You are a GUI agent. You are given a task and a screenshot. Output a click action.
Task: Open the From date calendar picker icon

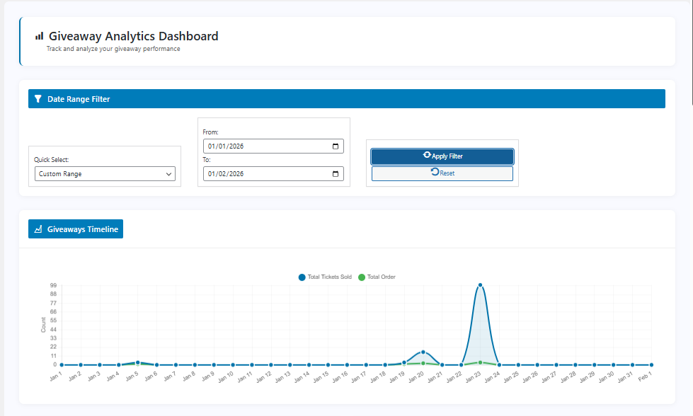335,146
